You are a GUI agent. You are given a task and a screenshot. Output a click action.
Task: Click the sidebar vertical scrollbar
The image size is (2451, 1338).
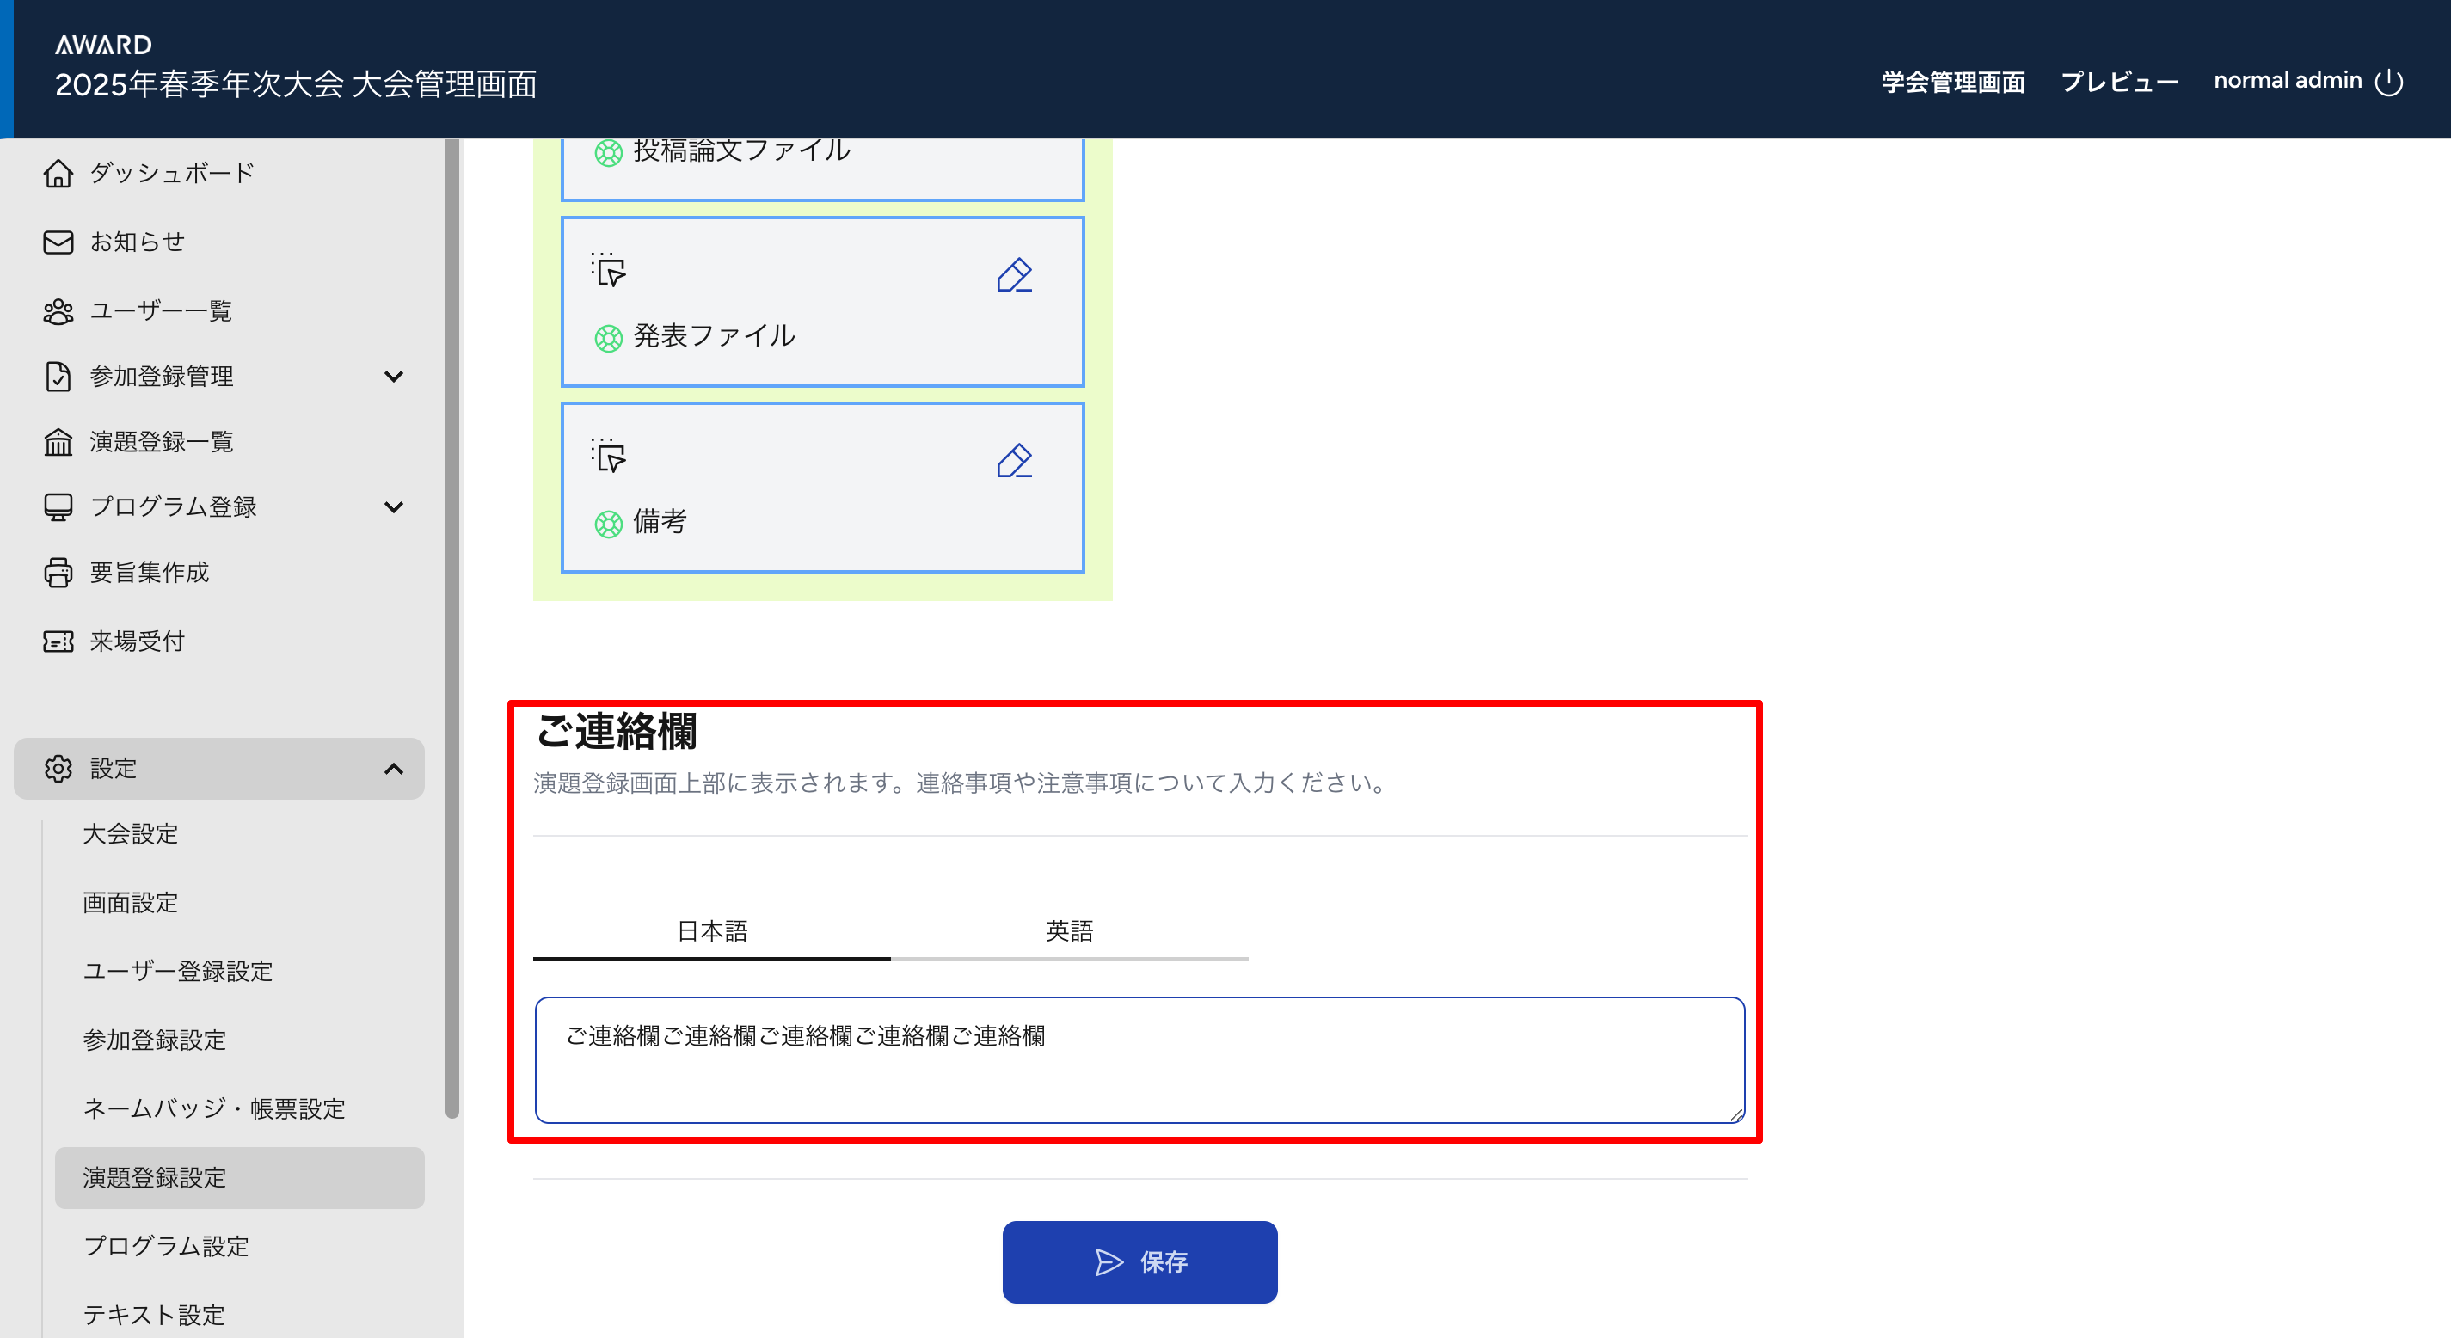452,628
